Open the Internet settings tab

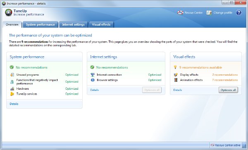point(74,24)
